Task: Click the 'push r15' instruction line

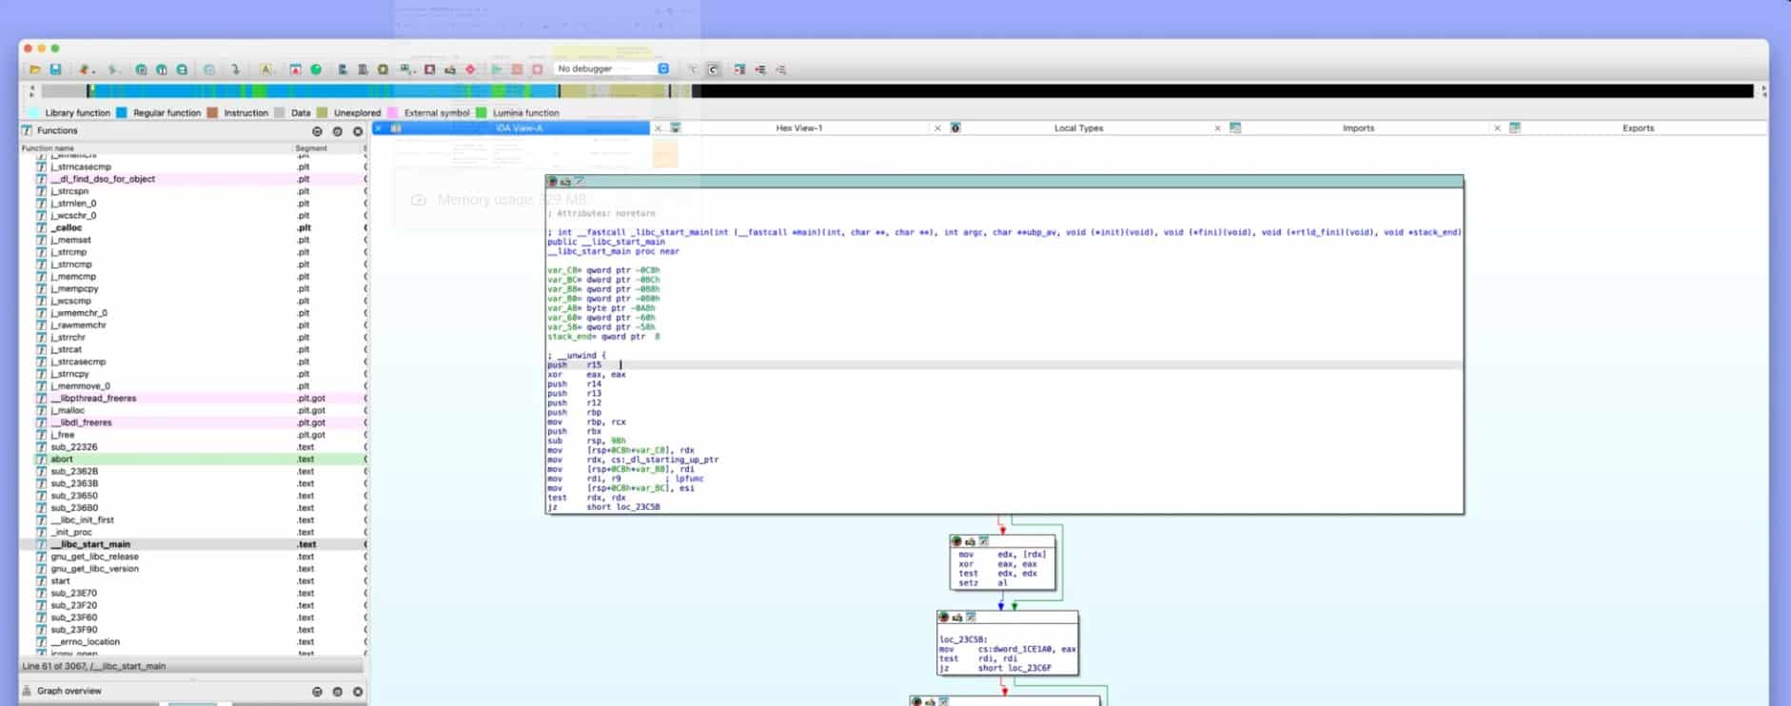Action: [1005, 365]
